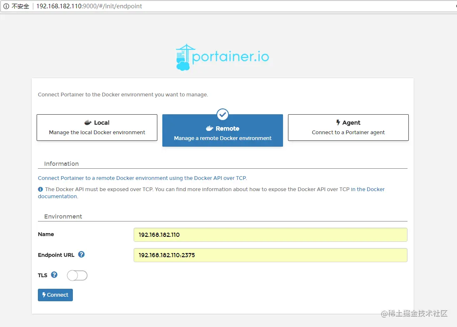Click the site info icon in address bar
This screenshot has height=327, width=457.
6,6
